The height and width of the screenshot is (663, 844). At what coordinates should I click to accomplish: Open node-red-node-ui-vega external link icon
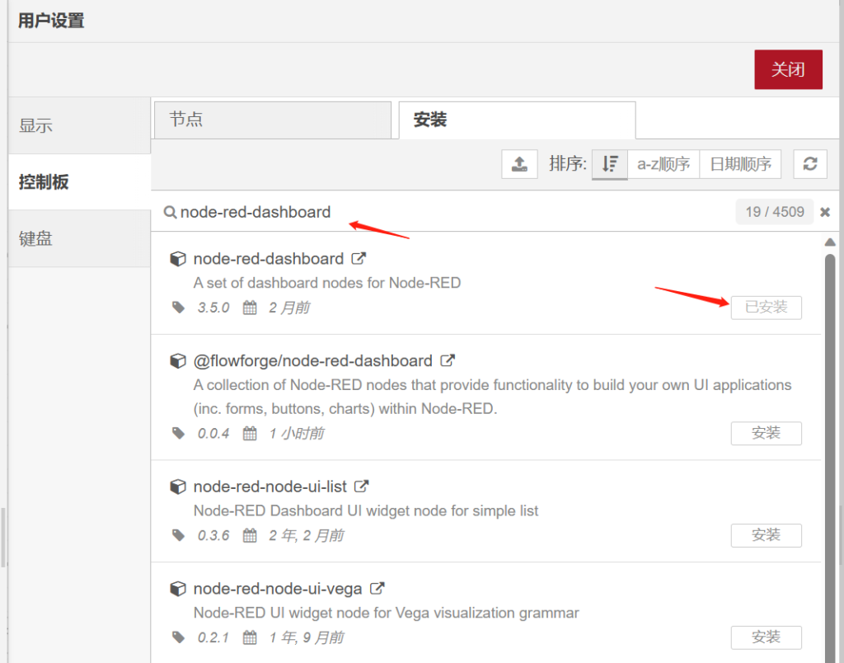click(377, 589)
